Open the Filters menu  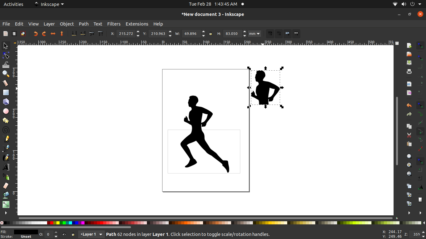(x=114, y=24)
